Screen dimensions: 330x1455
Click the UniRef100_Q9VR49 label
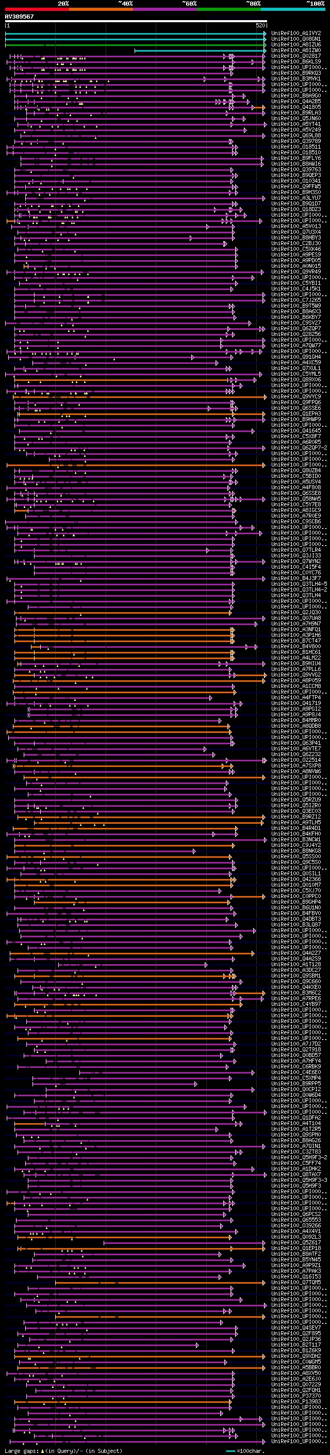point(296,271)
